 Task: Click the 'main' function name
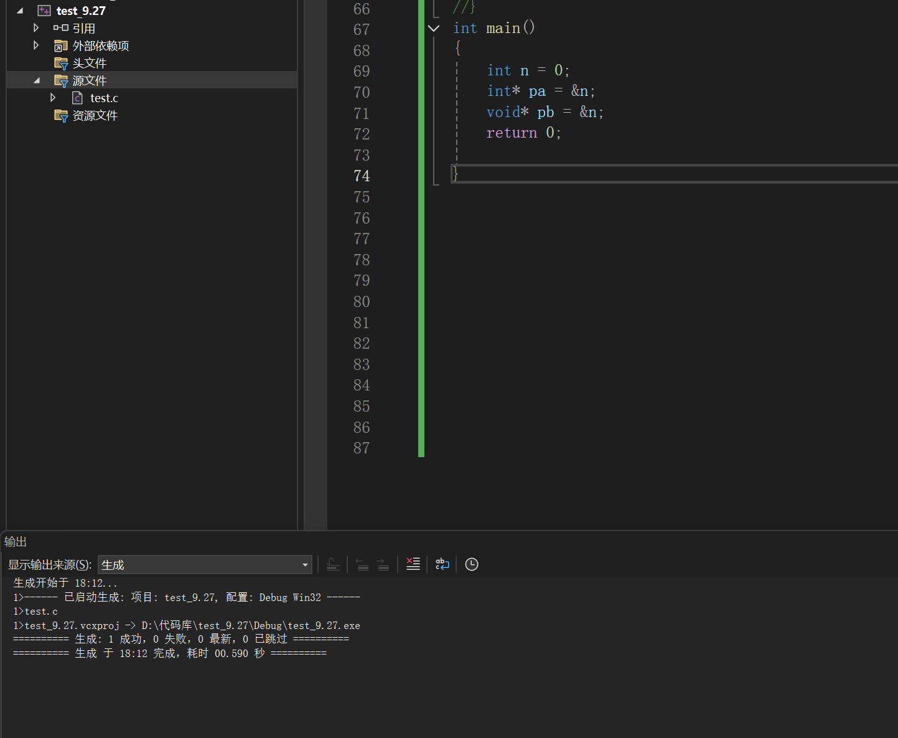tap(503, 29)
